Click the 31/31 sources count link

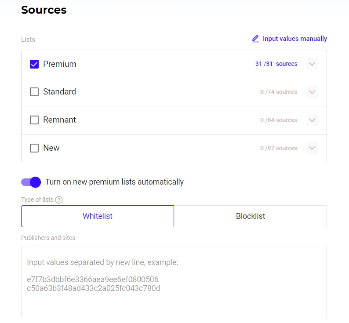point(276,64)
